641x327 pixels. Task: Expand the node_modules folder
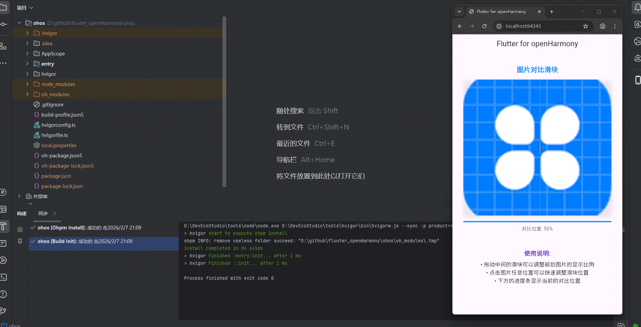[28, 84]
